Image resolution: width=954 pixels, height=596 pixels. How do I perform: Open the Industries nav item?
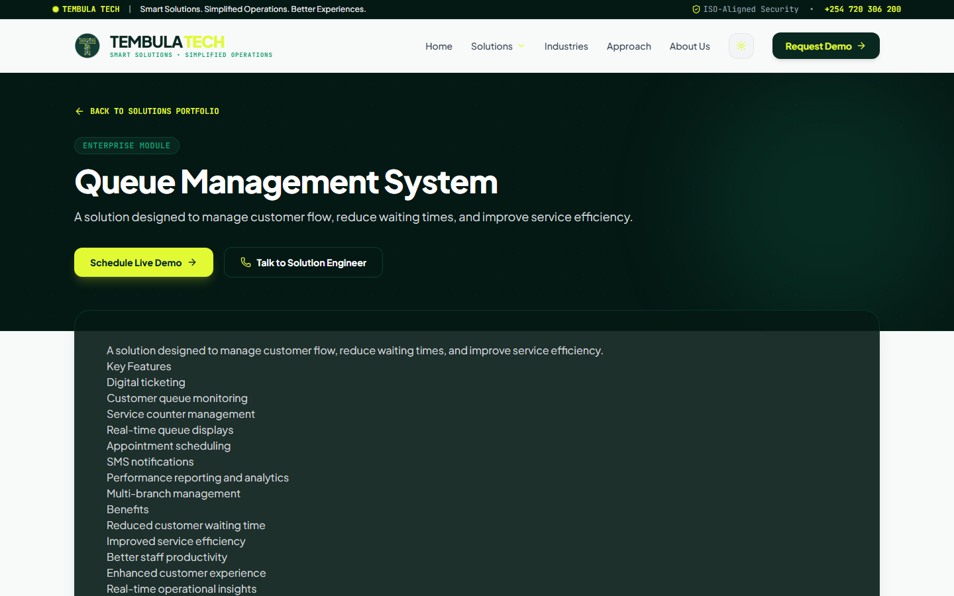[x=566, y=46]
